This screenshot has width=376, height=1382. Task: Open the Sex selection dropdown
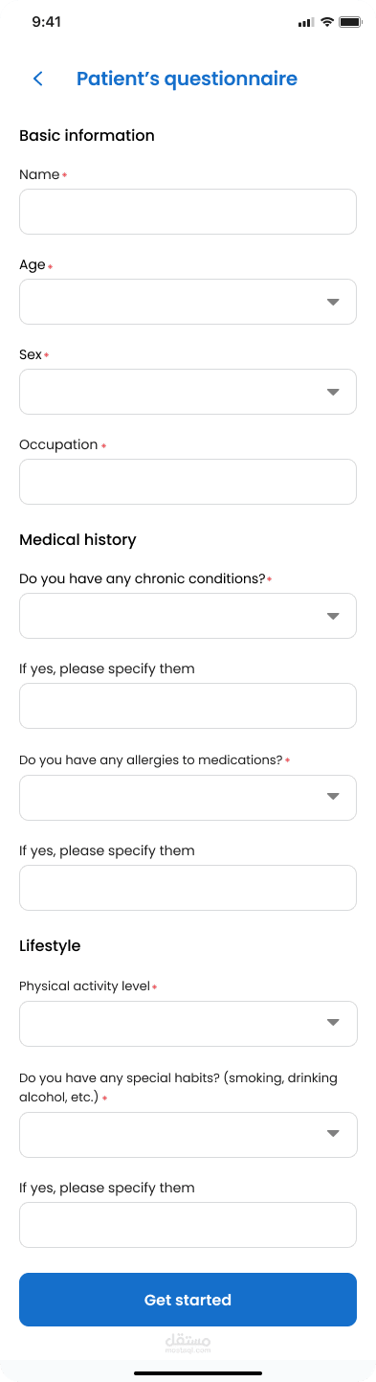click(x=188, y=392)
